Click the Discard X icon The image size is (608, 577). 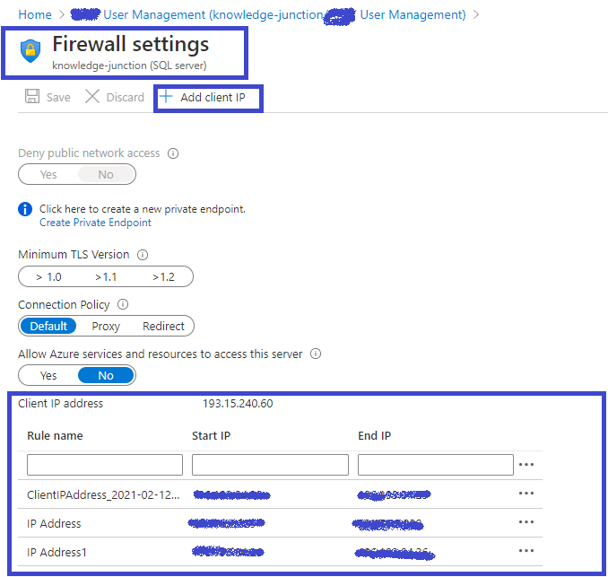[91, 96]
